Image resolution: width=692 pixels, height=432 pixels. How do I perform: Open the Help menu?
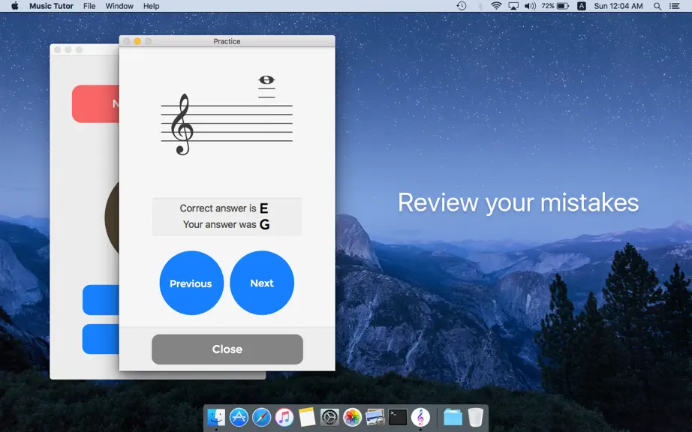pyautogui.click(x=151, y=6)
